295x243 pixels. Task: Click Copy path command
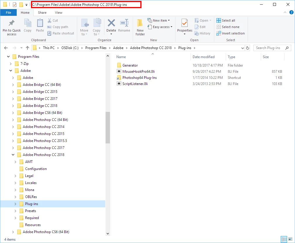58,27
